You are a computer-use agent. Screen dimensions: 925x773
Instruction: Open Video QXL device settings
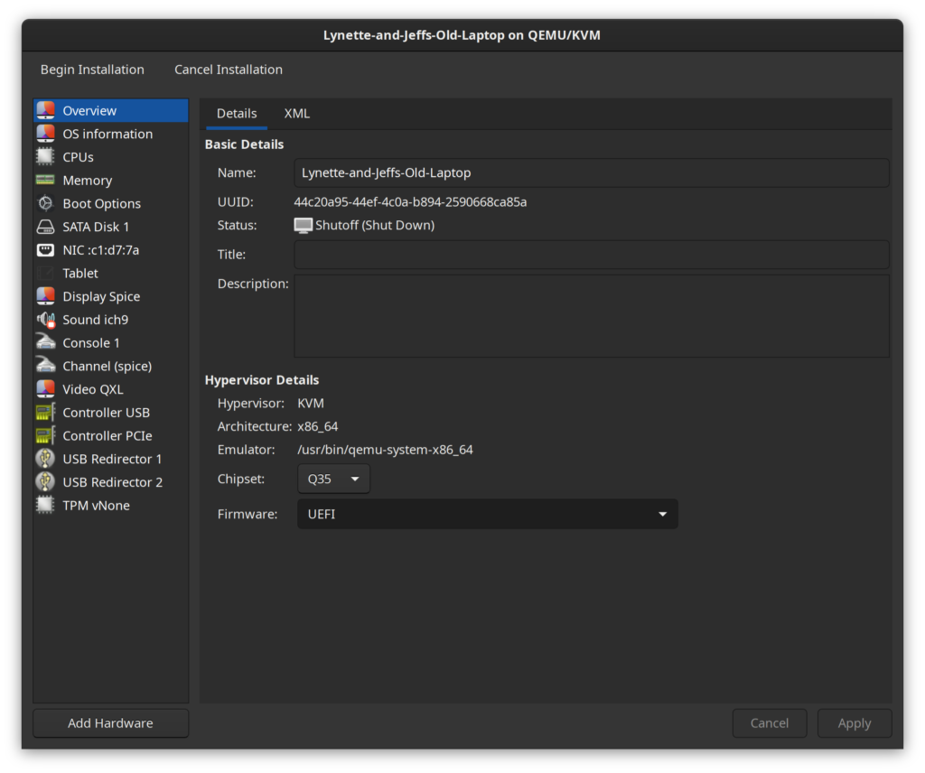[x=93, y=389]
